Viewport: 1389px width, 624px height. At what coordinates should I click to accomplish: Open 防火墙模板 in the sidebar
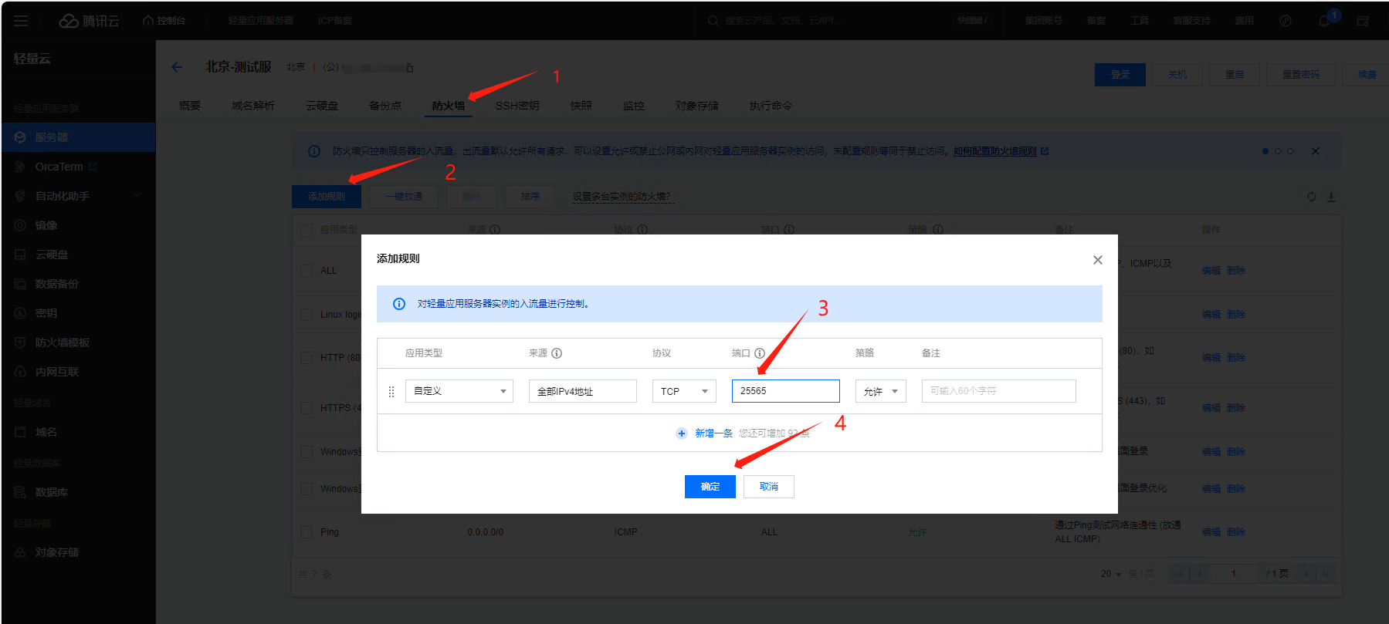[x=63, y=342]
